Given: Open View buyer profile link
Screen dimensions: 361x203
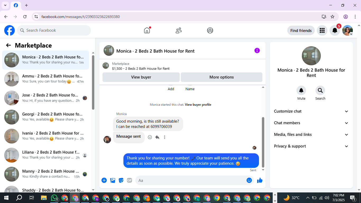Looking at the screenshot, I should click(x=198, y=105).
